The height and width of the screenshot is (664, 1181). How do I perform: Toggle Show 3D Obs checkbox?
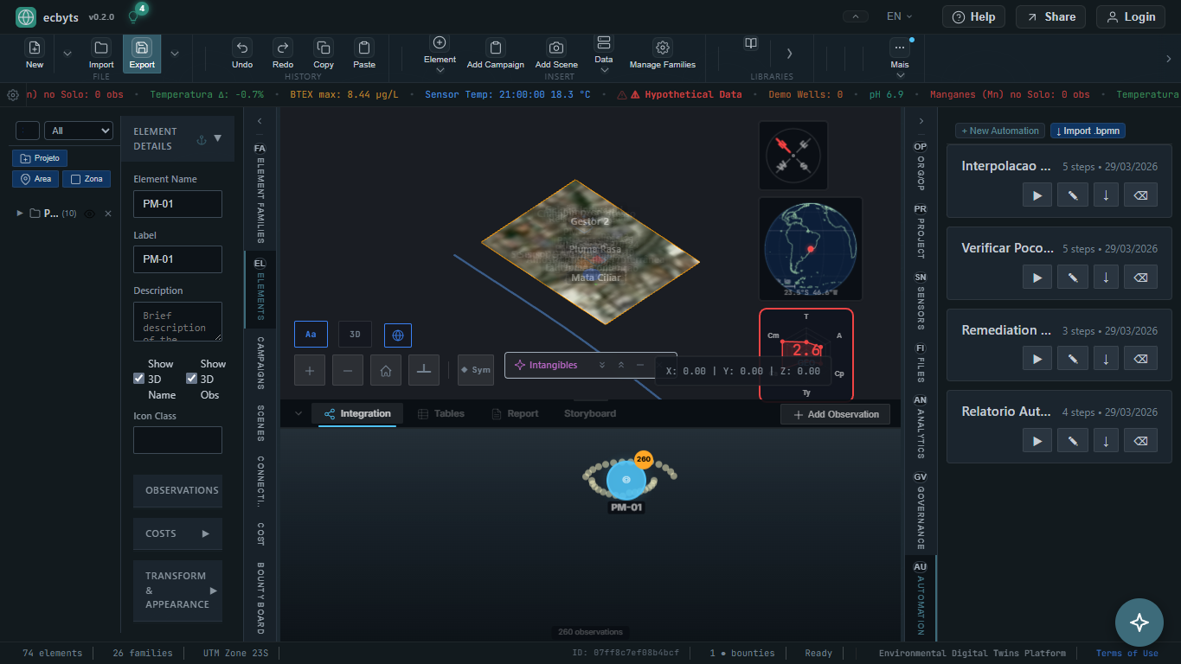pyautogui.click(x=191, y=379)
